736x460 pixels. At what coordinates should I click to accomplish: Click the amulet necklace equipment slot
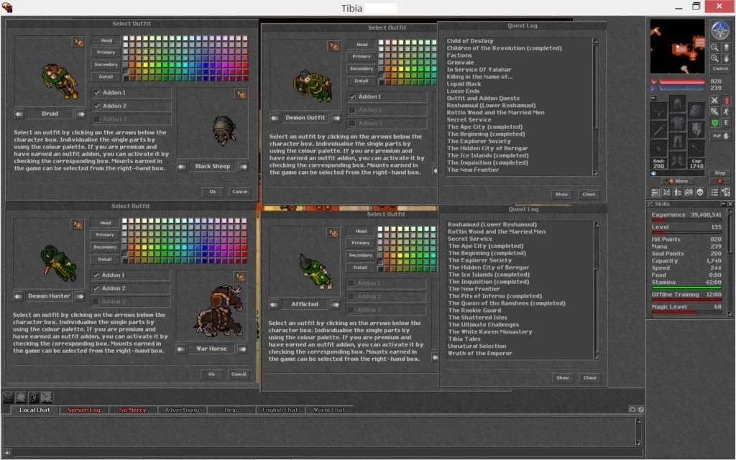click(659, 111)
